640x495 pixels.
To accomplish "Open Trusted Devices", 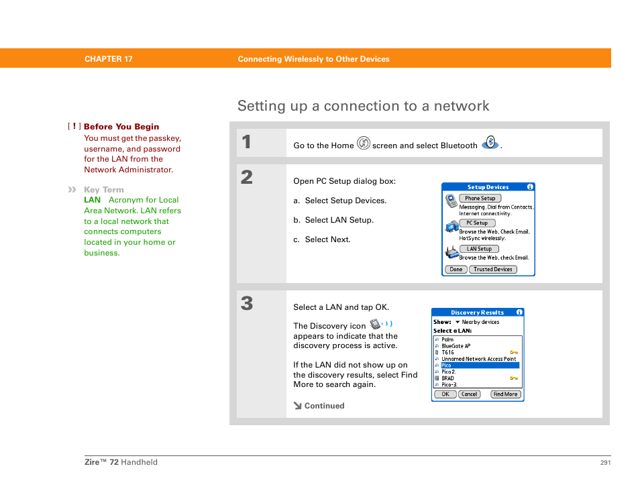I will tap(492, 270).
